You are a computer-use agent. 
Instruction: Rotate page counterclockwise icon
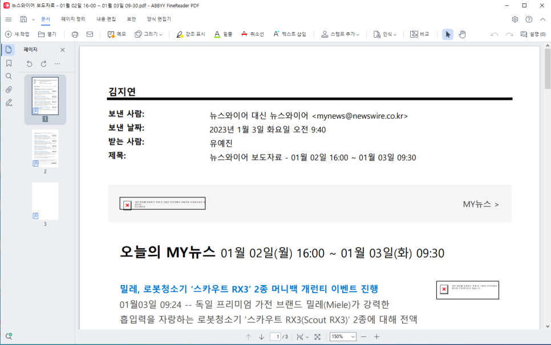30,64
